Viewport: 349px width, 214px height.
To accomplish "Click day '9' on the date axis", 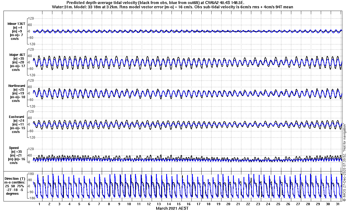I will [x=119, y=204].
